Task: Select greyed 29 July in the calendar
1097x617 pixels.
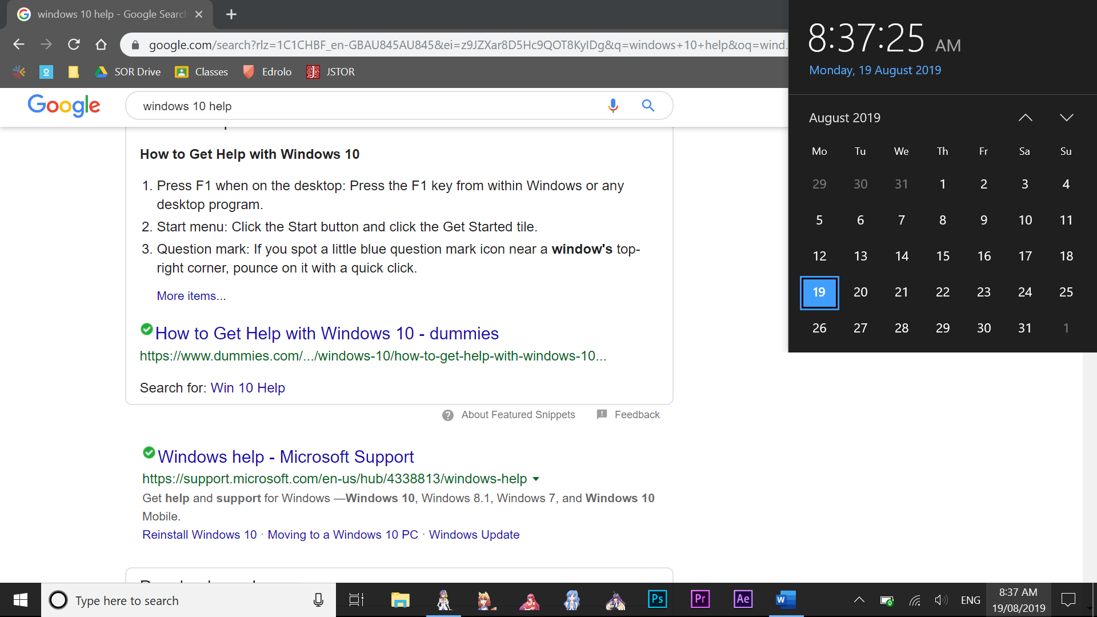Action: (819, 185)
